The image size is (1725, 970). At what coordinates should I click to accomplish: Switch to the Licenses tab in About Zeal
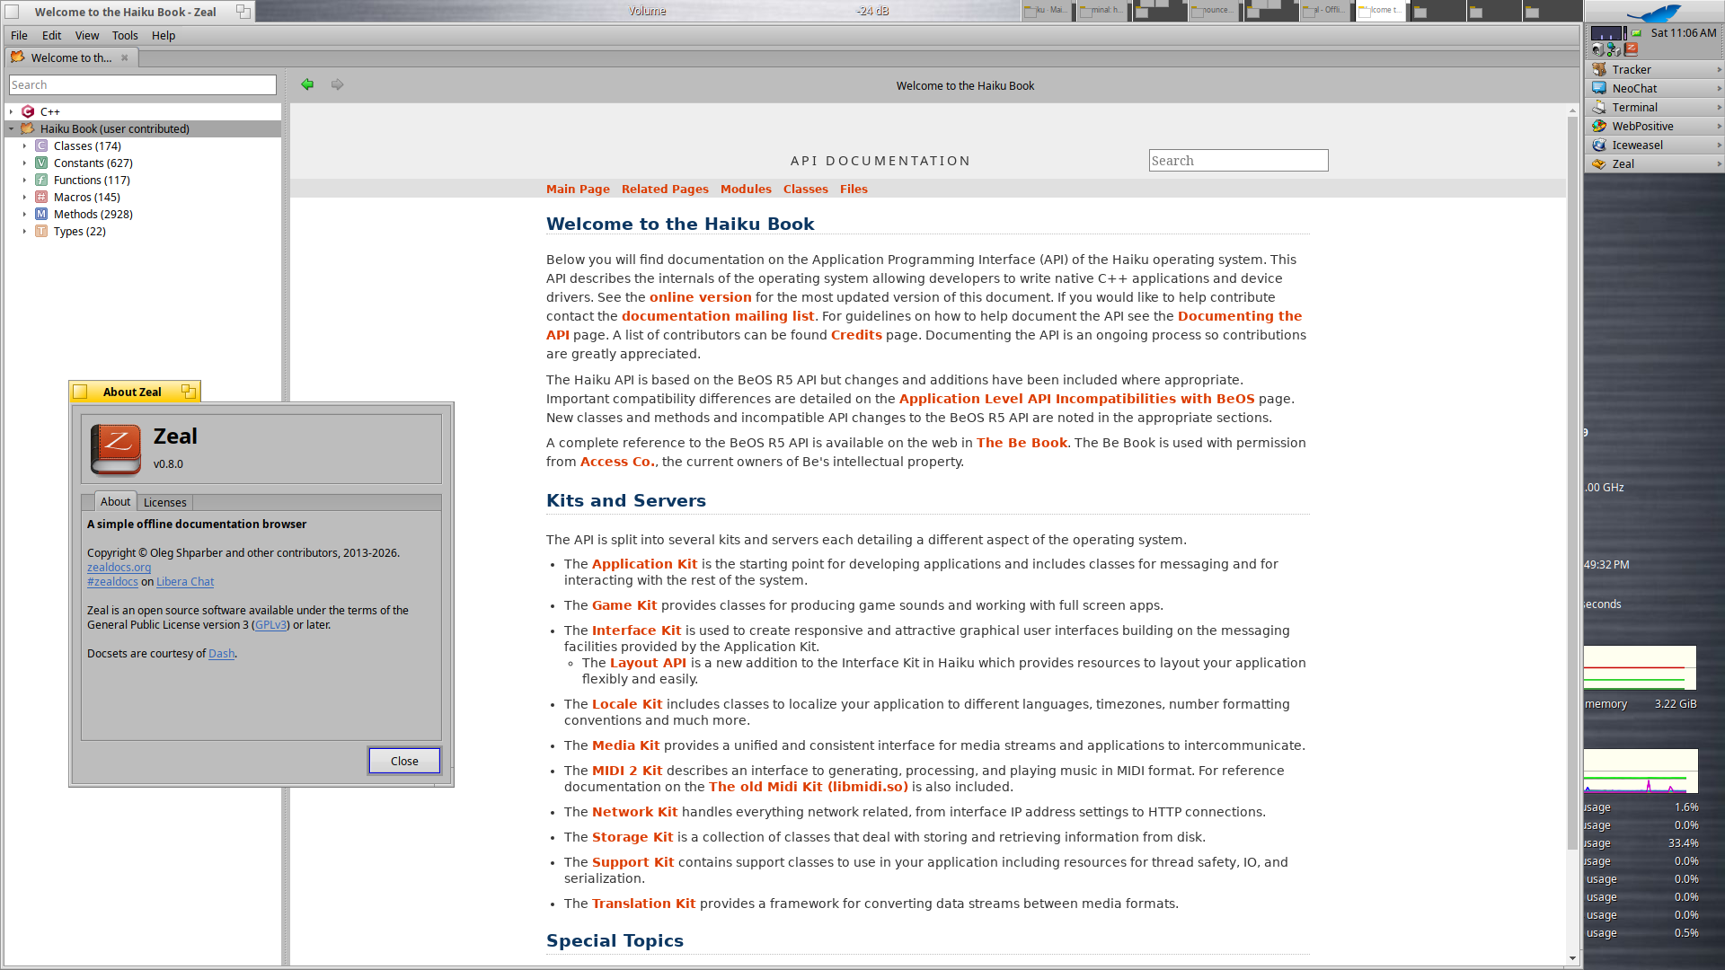point(165,502)
